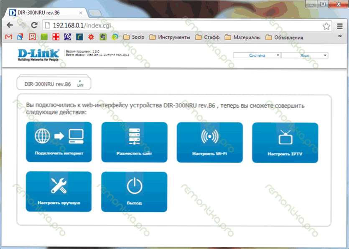
Task: Open the "Подключить интернет" tile
Action: (59, 142)
